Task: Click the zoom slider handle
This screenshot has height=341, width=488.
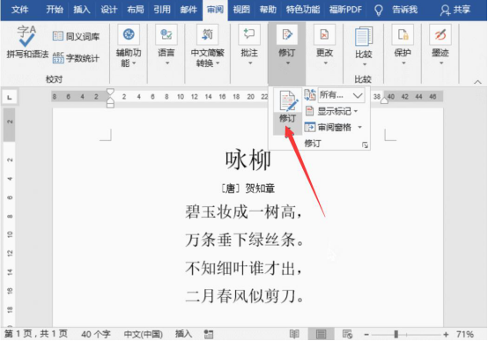Action: pos(396,335)
